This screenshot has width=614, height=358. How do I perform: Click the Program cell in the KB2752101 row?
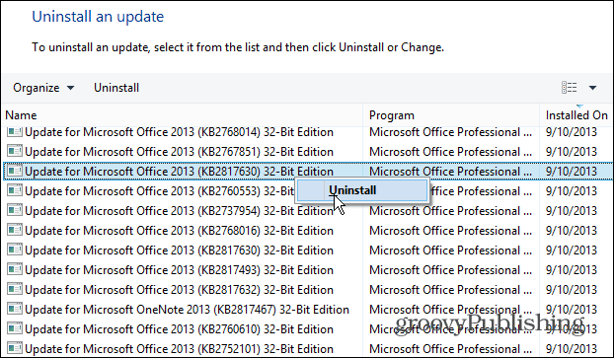click(x=450, y=348)
